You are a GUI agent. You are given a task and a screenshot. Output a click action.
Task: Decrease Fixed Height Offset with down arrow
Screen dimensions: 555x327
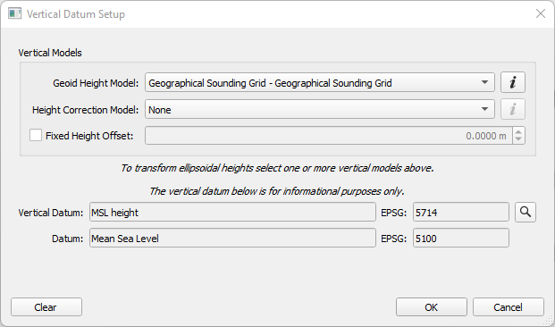(x=518, y=139)
